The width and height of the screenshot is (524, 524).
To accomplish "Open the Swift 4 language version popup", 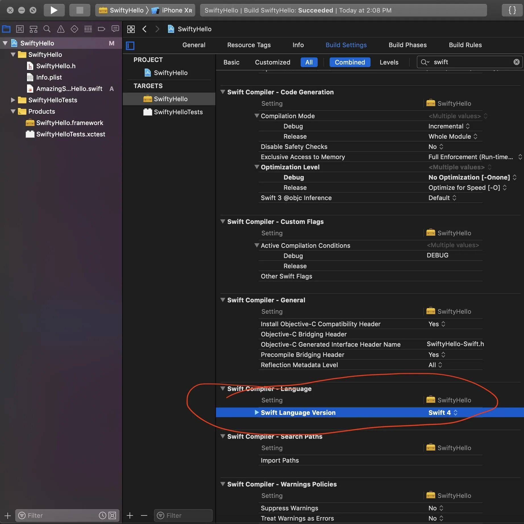I will (443, 413).
